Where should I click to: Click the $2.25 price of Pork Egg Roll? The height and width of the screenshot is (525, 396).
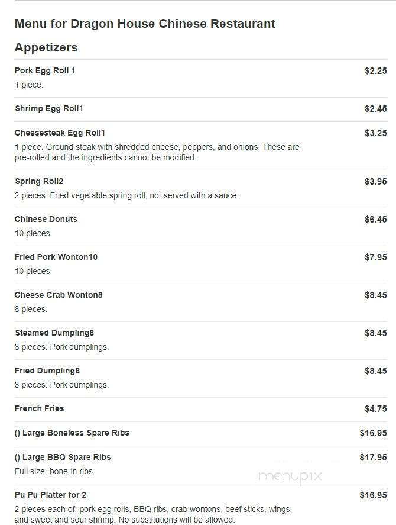click(x=375, y=71)
